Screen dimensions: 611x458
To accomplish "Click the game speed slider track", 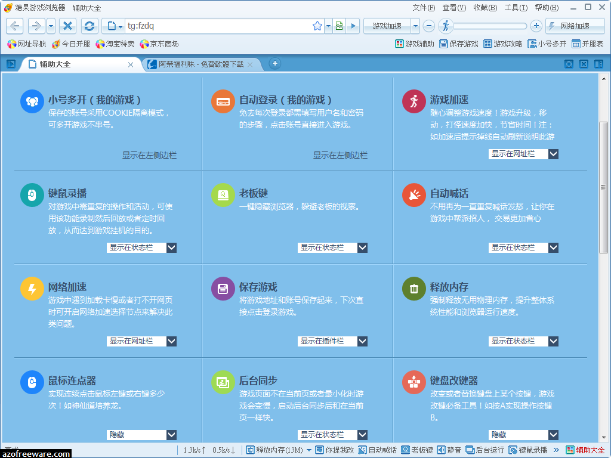I will (x=490, y=26).
